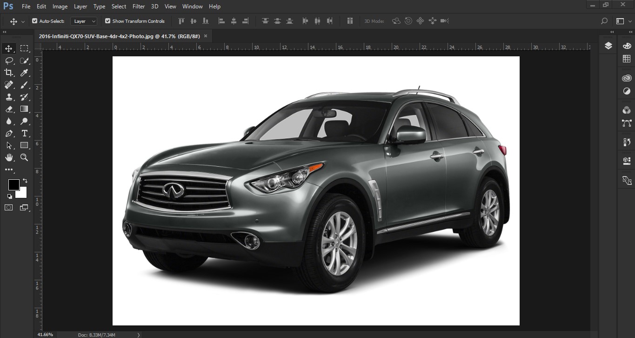Image resolution: width=635 pixels, height=338 pixels.
Task: Select the Horizontal Type tool
Action: coord(24,133)
